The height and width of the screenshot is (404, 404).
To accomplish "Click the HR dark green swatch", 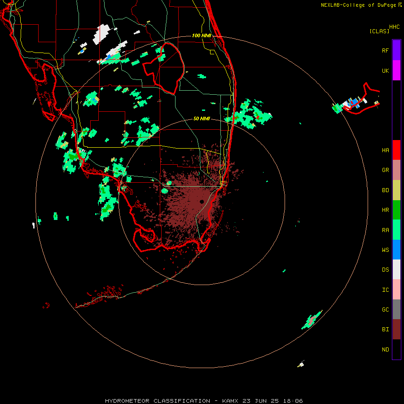I will pyautogui.click(x=396, y=210).
